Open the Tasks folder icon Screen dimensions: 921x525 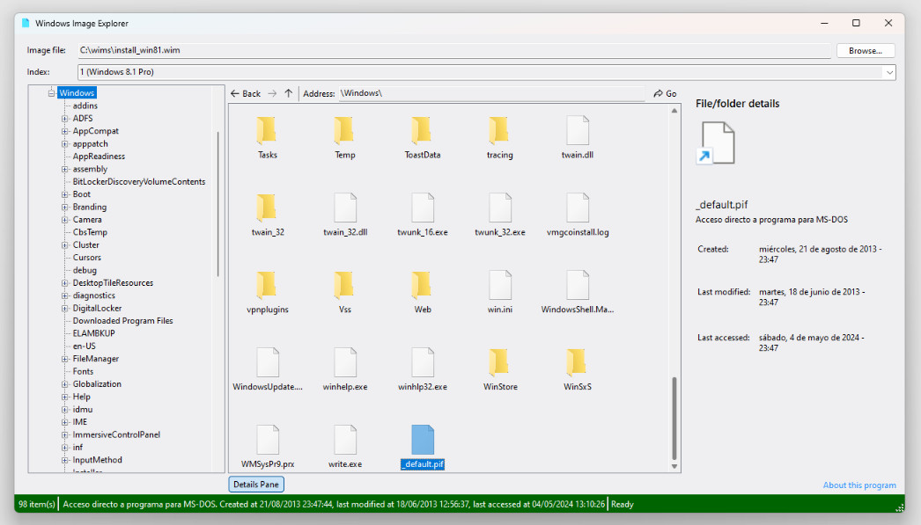point(267,129)
